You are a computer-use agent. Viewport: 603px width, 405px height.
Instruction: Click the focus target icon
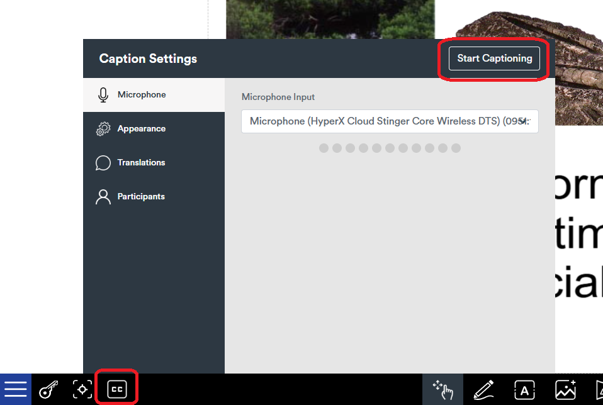point(82,389)
